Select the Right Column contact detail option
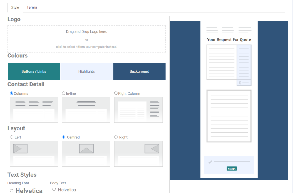The height and width of the screenshot is (193, 293). pos(116,93)
